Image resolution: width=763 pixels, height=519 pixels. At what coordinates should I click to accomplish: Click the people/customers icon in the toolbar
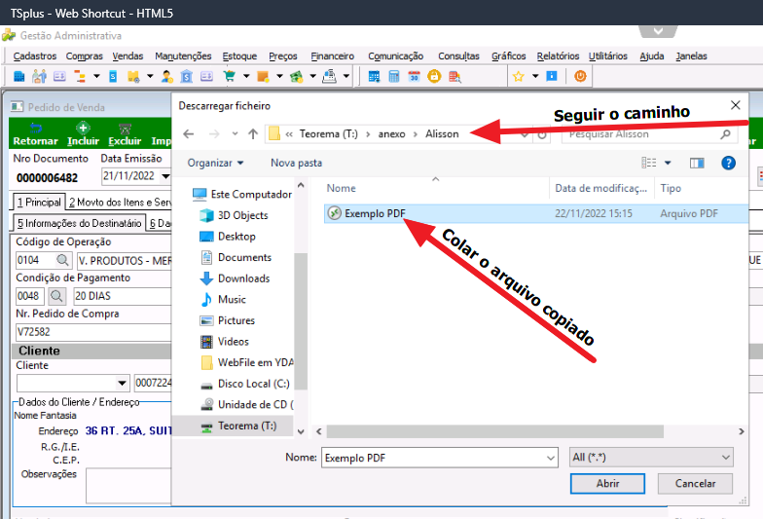point(39,76)
